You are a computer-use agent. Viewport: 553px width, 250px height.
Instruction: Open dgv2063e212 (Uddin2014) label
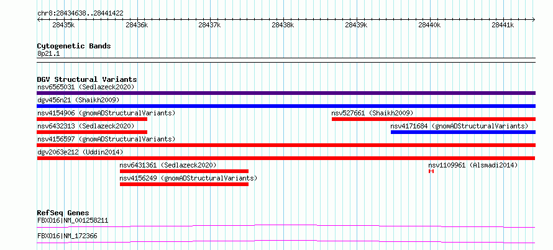80,152
